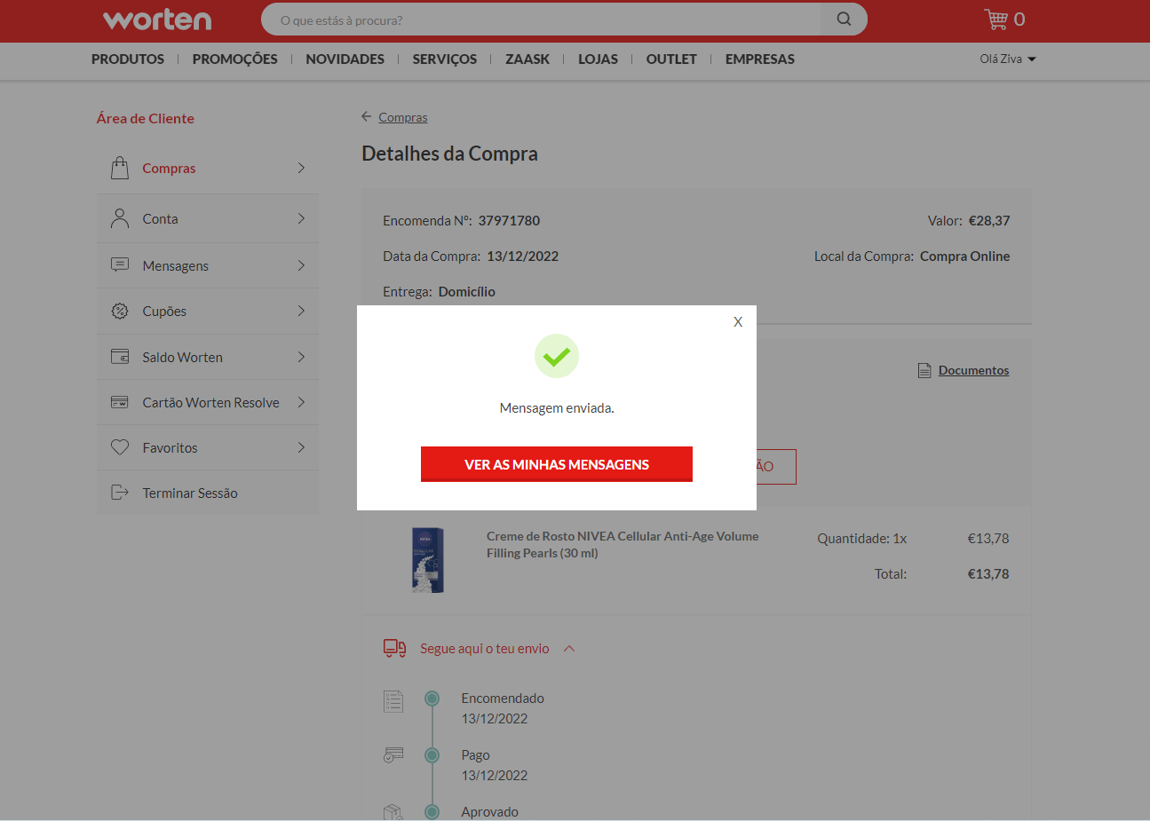Click the Detalhes da Compra heading

449,154
